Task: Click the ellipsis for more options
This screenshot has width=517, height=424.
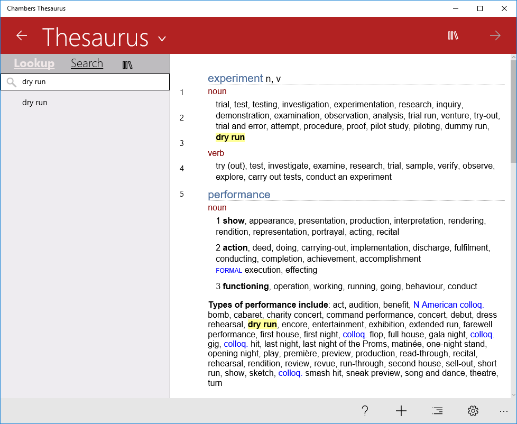Action: tap(503, 411)
